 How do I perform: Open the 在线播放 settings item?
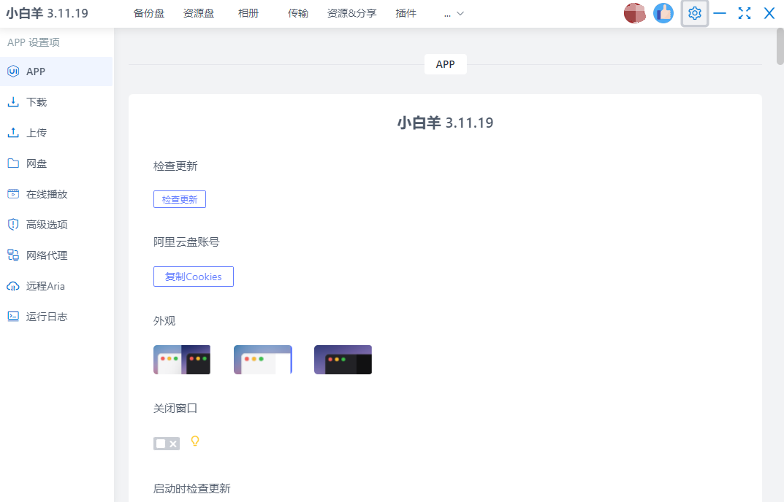pyautogui.click(x=56, y=194)
